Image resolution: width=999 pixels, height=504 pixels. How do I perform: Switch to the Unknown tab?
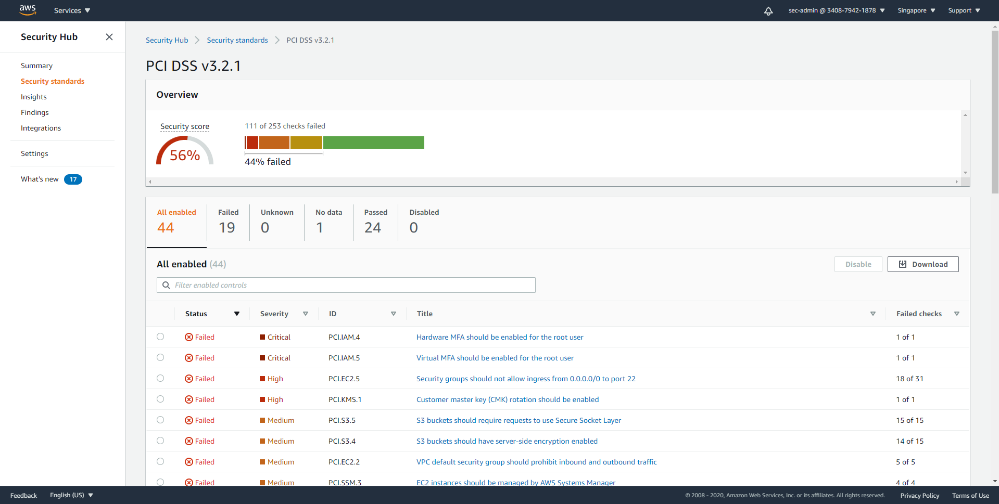pyautogui.click(x=277, y=222)
